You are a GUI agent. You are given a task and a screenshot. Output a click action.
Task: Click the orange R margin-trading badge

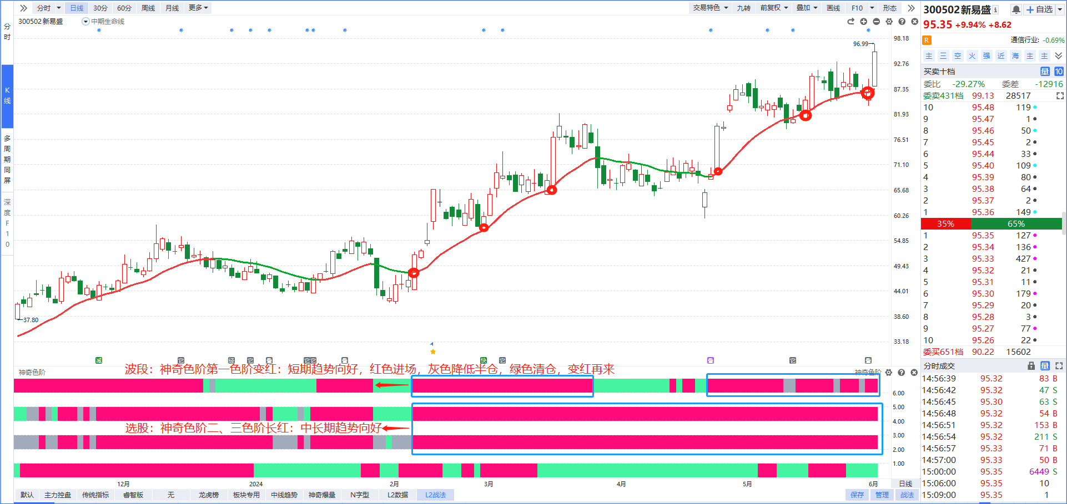click(x=927, y=40)
